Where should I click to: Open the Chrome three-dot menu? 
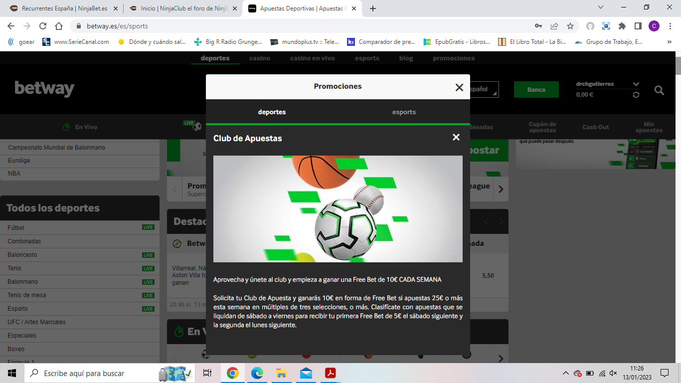pos(670,26)
